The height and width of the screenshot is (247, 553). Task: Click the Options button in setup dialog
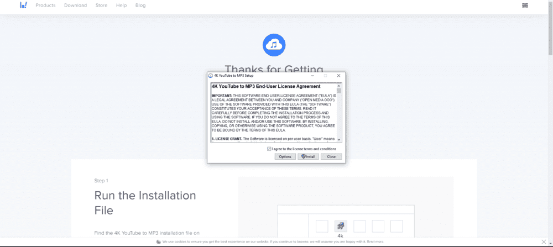tap(285, 156)
